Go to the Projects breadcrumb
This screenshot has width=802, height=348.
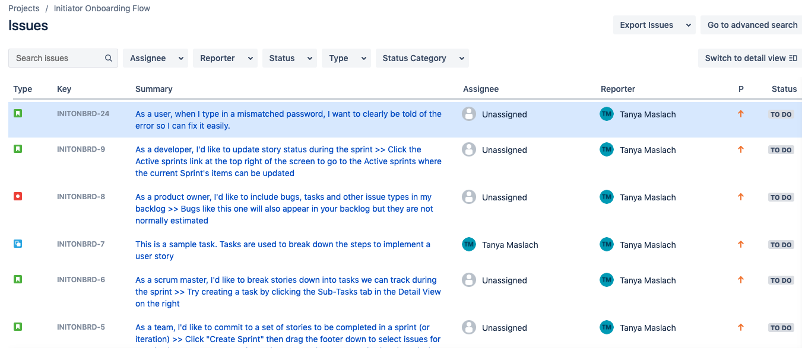tap(24, 8)
